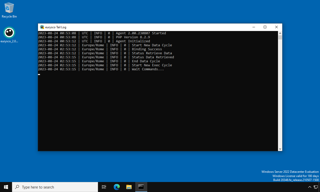
Task: Open File Explorer from the taskbar
Action: tap(129, 187)
